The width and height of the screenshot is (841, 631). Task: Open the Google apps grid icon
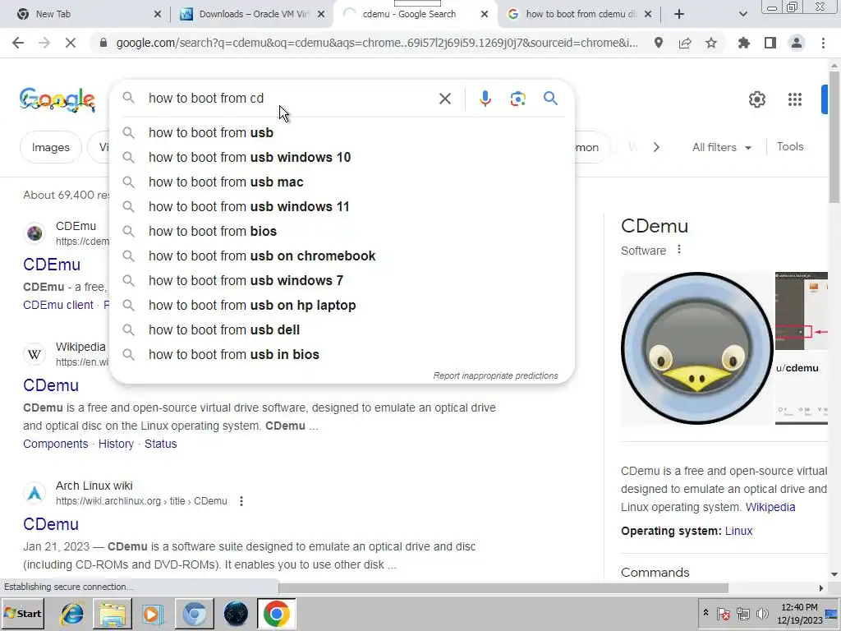[795, 99]
